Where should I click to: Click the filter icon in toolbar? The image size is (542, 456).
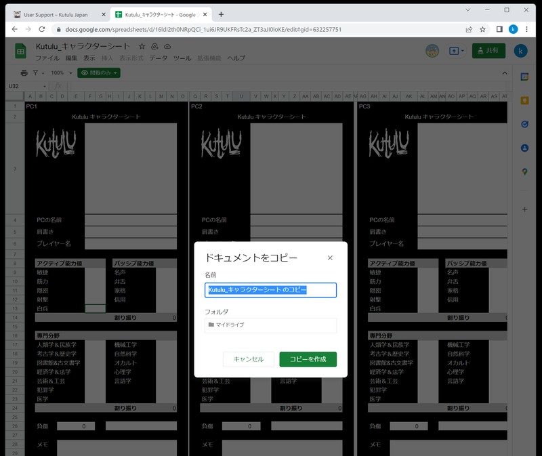click(35, 73)
